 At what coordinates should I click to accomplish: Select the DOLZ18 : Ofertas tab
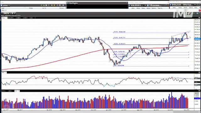(x=183, y=5)
